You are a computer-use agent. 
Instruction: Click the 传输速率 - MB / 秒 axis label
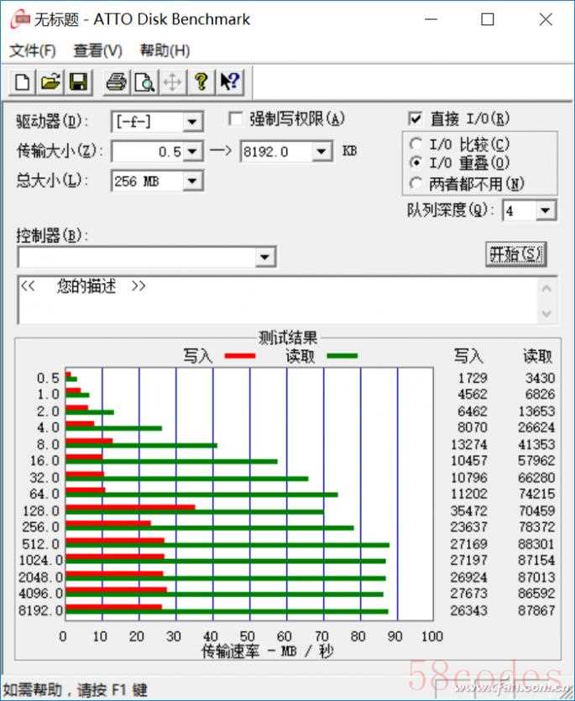(268, 651)
